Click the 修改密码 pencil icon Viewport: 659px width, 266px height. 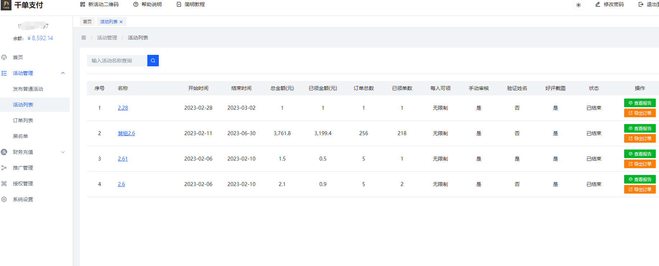pyautogui.click(x=598, y=4)
